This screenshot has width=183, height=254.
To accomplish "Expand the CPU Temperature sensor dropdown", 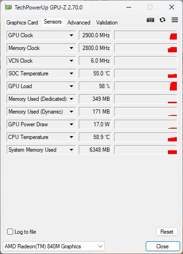I will (71, 137).
